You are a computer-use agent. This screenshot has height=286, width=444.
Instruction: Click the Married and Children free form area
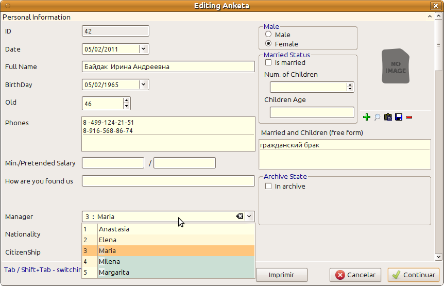(345, 154)
